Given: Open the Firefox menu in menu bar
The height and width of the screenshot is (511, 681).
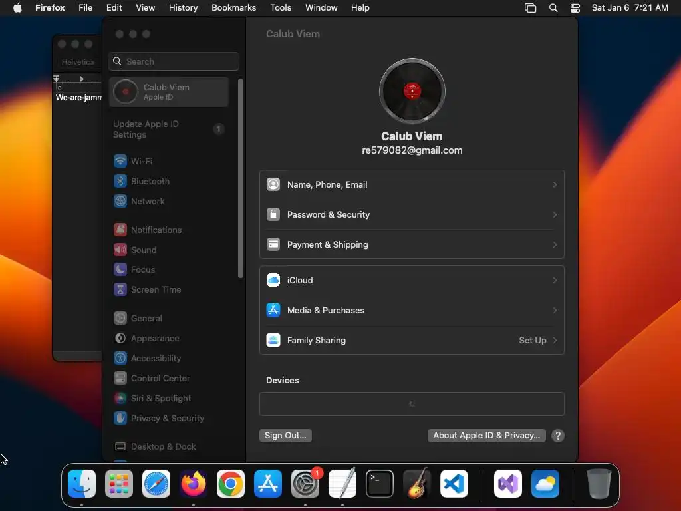Looking at the screenshot, I should coord(50,8).
